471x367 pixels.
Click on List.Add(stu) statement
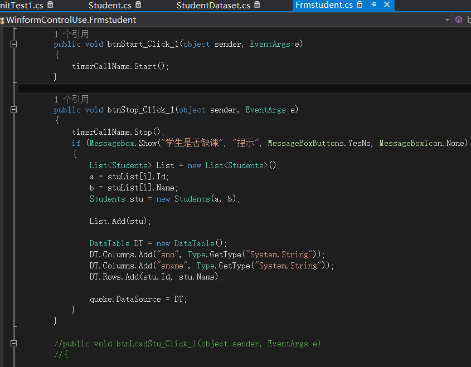tap(120, 221)
